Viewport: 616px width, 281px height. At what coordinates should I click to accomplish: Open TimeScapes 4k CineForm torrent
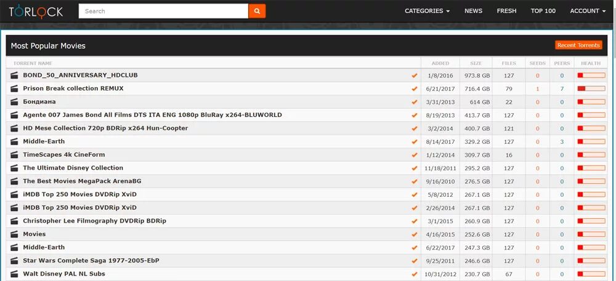[63, 155]
